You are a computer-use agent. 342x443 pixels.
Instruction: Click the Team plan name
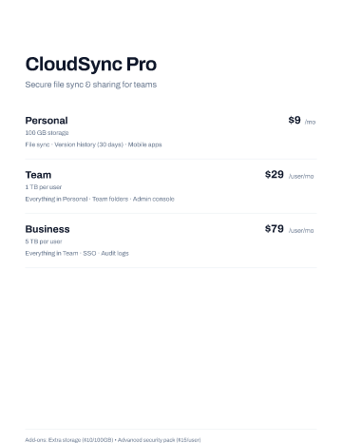(38, 175)
